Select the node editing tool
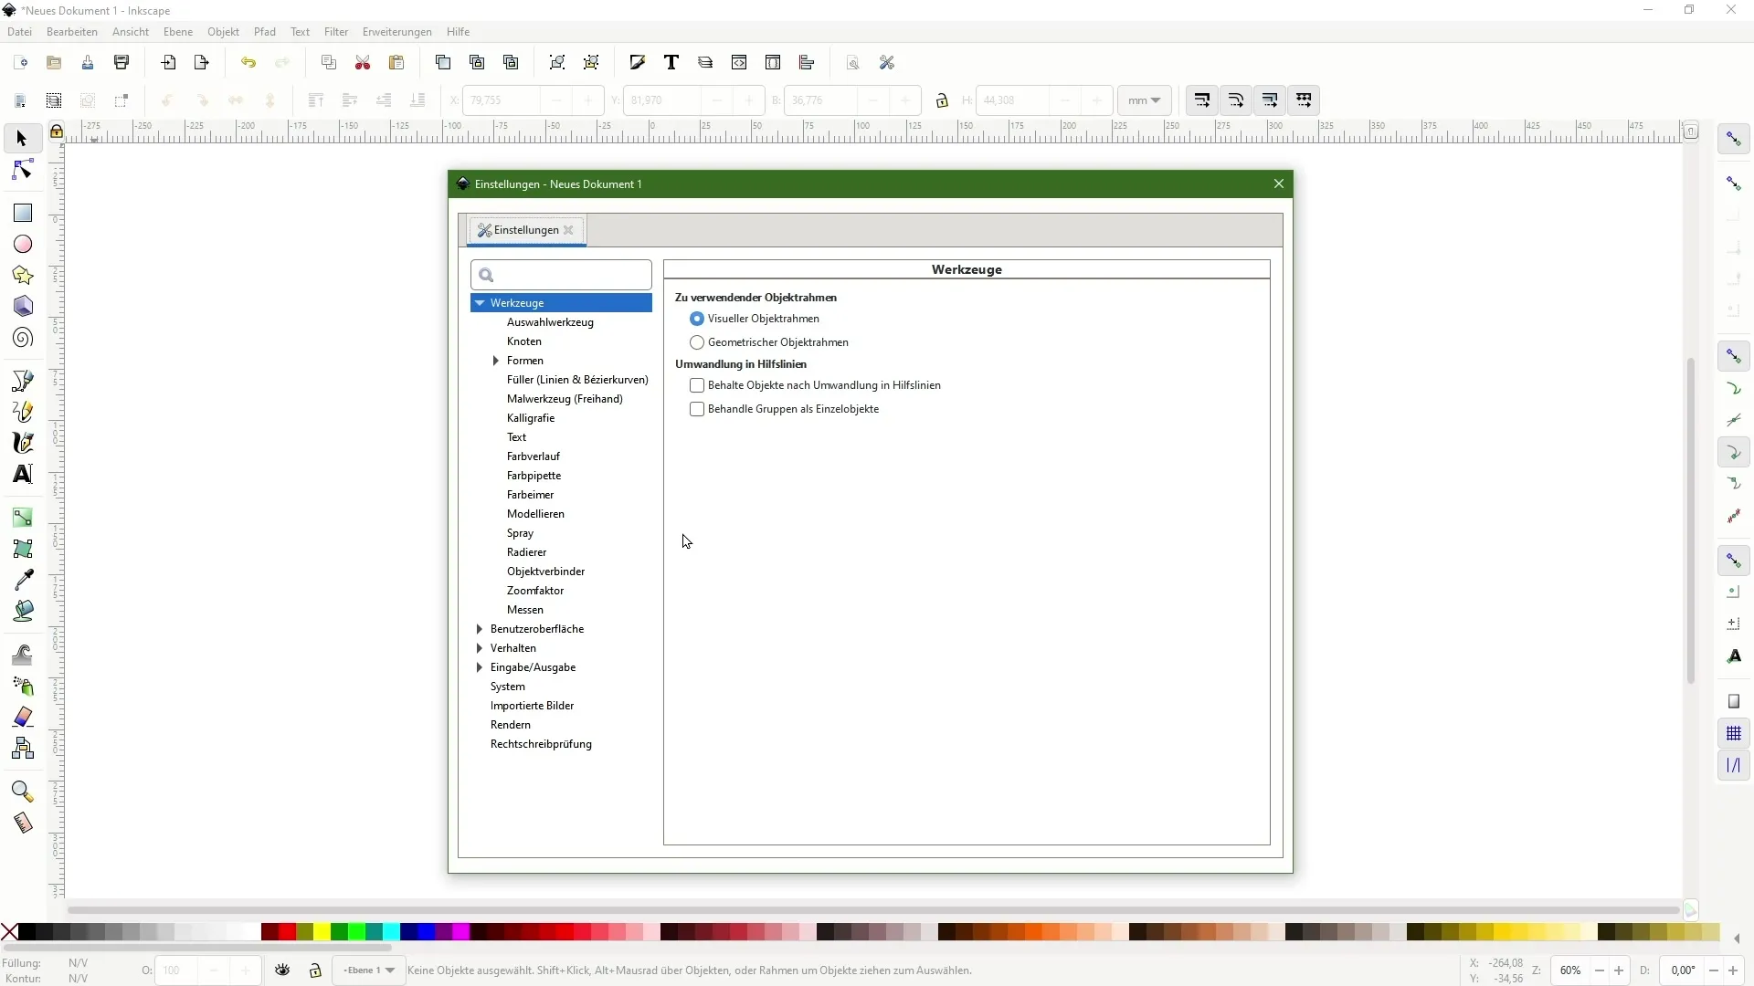The image size is (1754, 986). [22, 170]
